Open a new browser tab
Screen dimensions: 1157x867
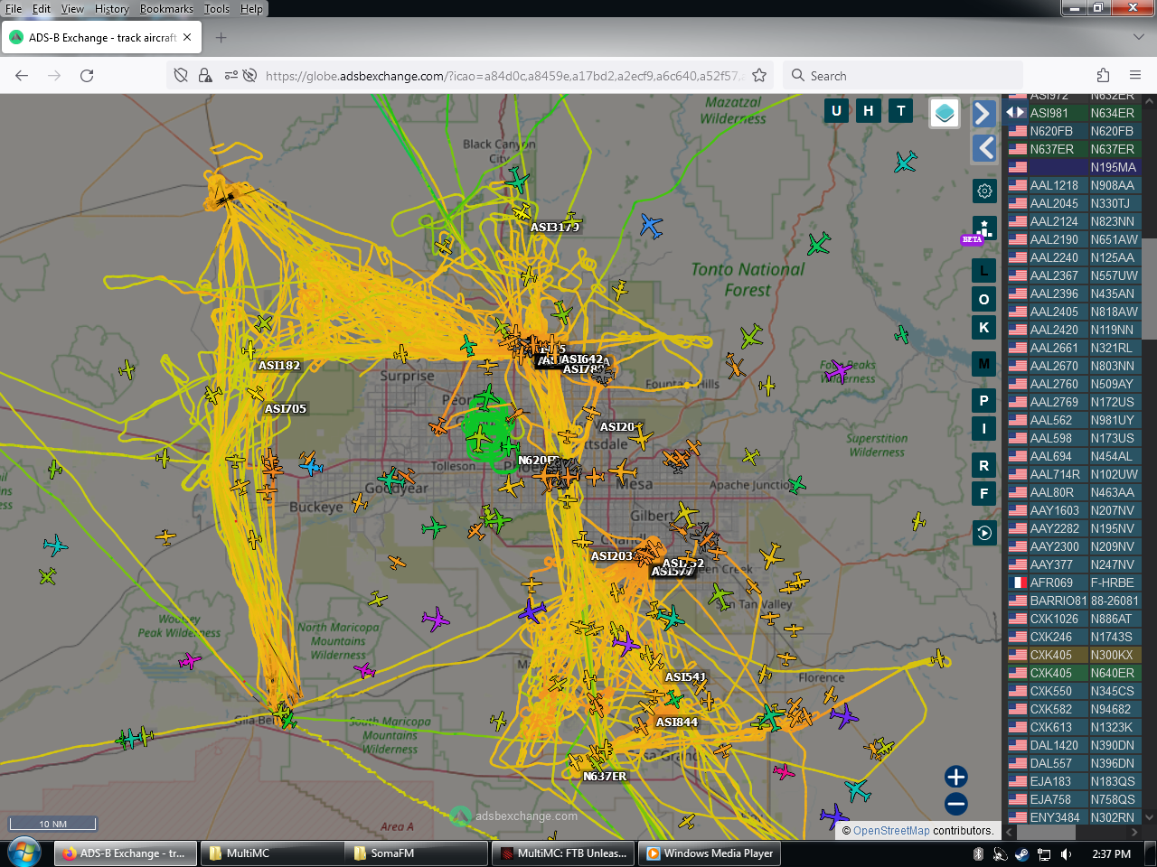221,38
